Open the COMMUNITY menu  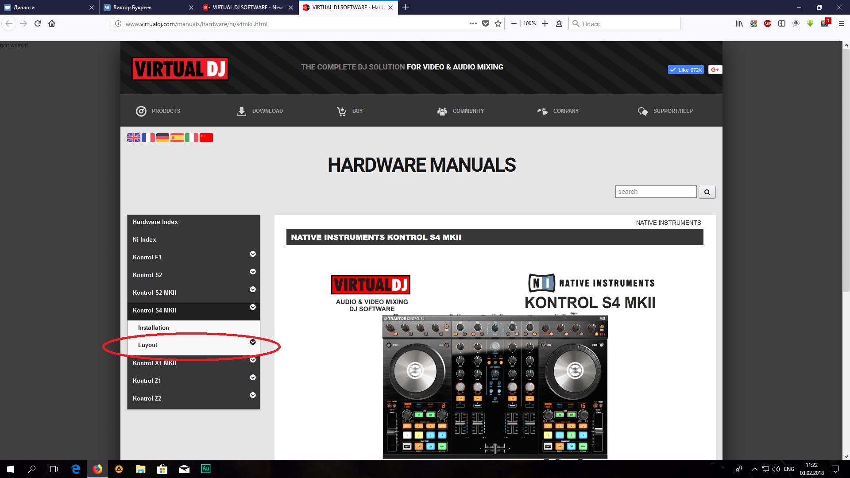(460, 111)
